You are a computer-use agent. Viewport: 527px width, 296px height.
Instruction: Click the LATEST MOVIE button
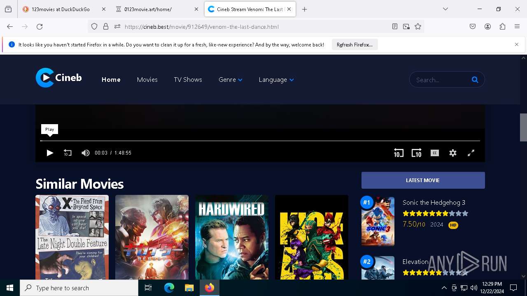click(423, 180)
